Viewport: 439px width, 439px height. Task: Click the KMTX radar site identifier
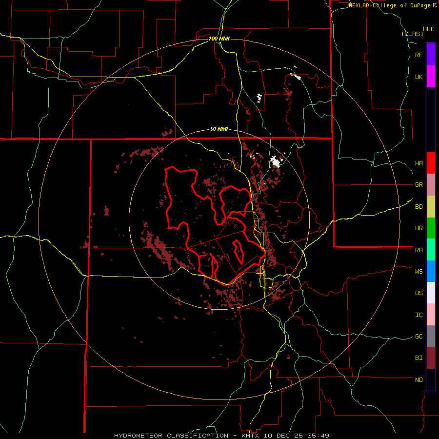pos(251,436)
